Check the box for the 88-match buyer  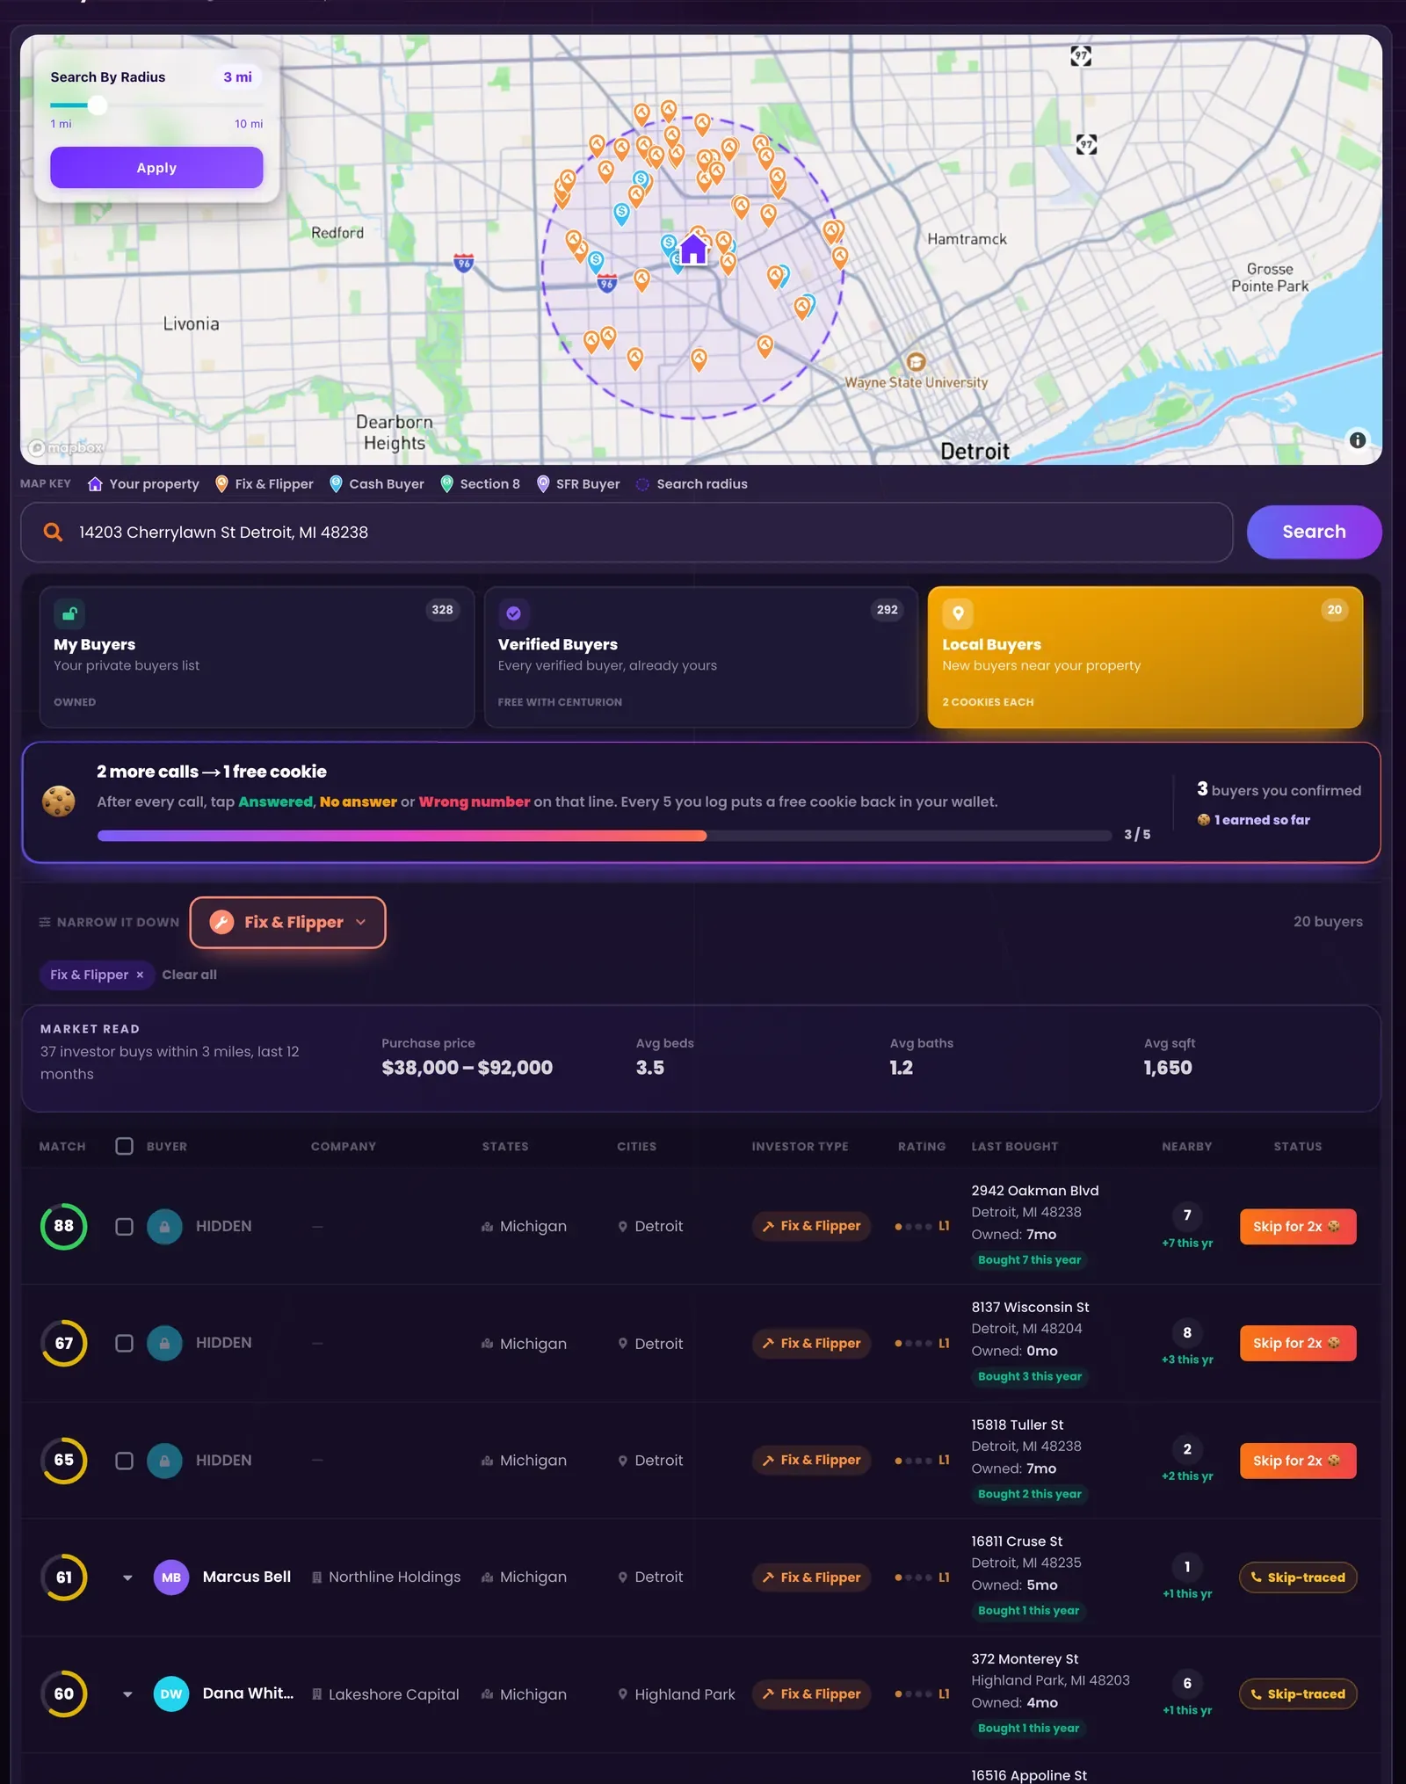pos(125,1226)
